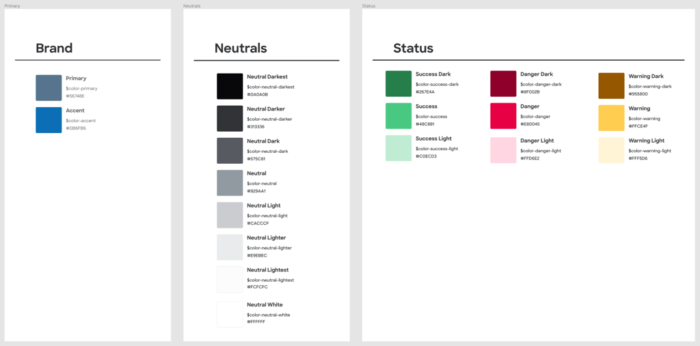Pick the Danger Light pink swatch
The image size is (700, 346).
[x=503, y=150]
